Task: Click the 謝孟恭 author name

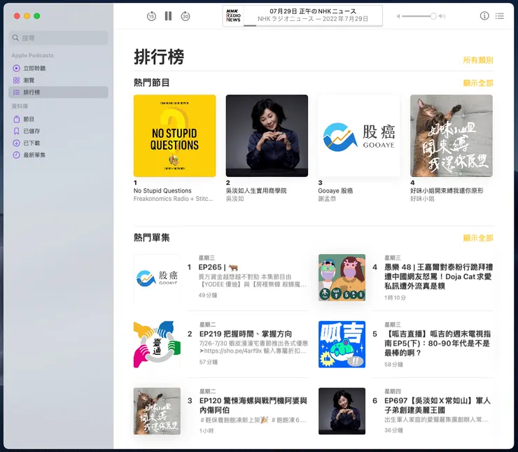Action: tap(327, 199)
